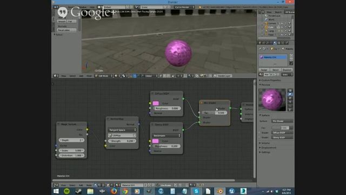
Task: Toggle Lamp visibility eye in outliner
Action: [282, 31]
